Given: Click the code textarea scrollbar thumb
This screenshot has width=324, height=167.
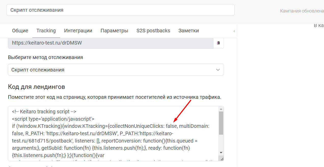Looking at the screenshot, I should (221, 123).
